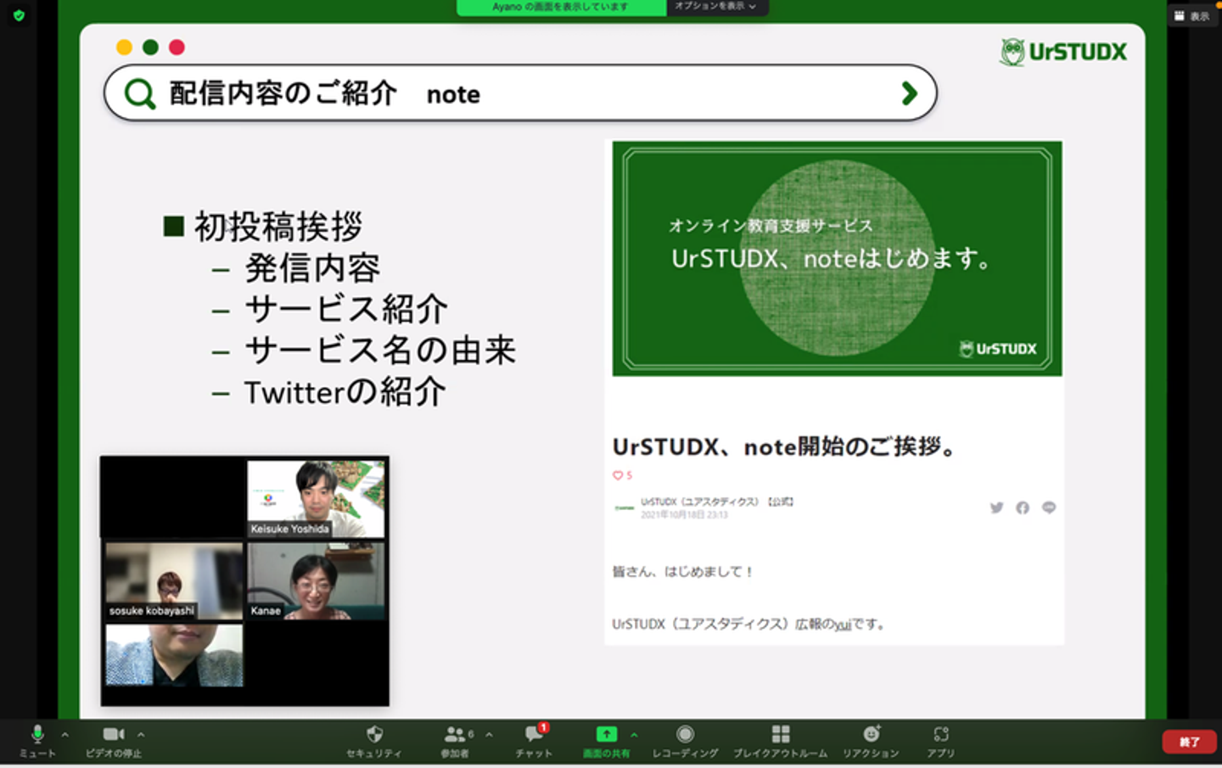This screenshot has height=768, width=1222.
Task: Click the underlined yui in the article
Action: click(x=843, y=625)
